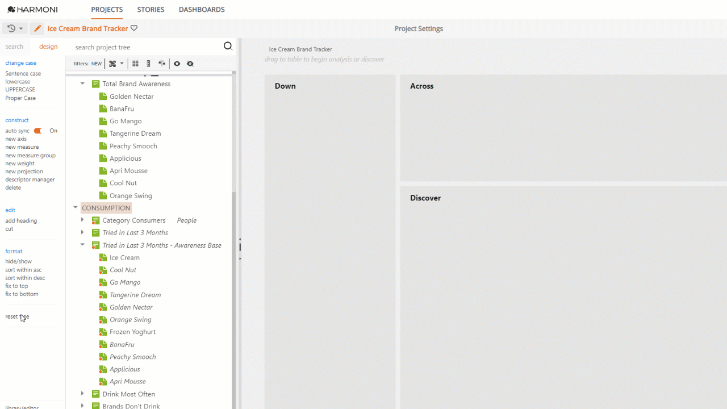Select BanaFru under Awareness Base
The image size is (727, 409).
[x=122, y=345]
